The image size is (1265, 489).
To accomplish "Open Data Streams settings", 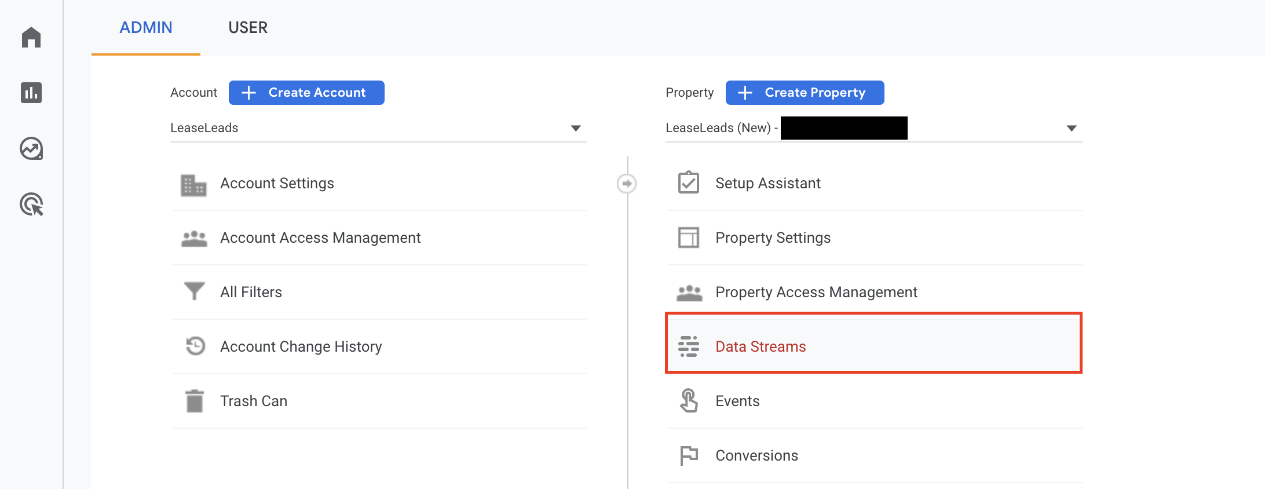I will tap(760, 346).
